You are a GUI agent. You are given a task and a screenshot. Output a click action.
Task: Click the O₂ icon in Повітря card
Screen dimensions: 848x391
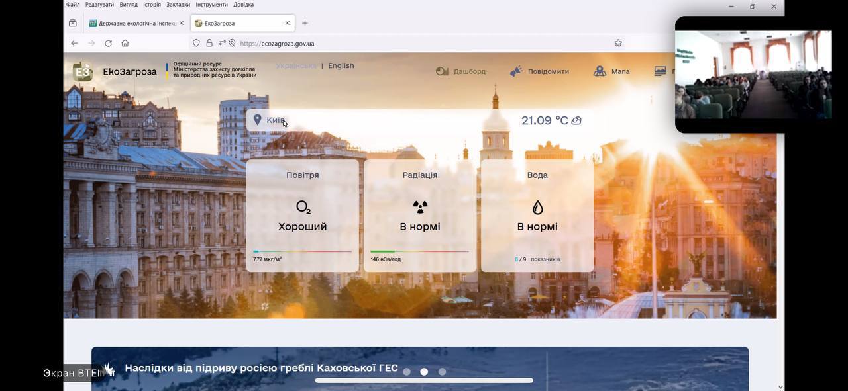point(303,208)
